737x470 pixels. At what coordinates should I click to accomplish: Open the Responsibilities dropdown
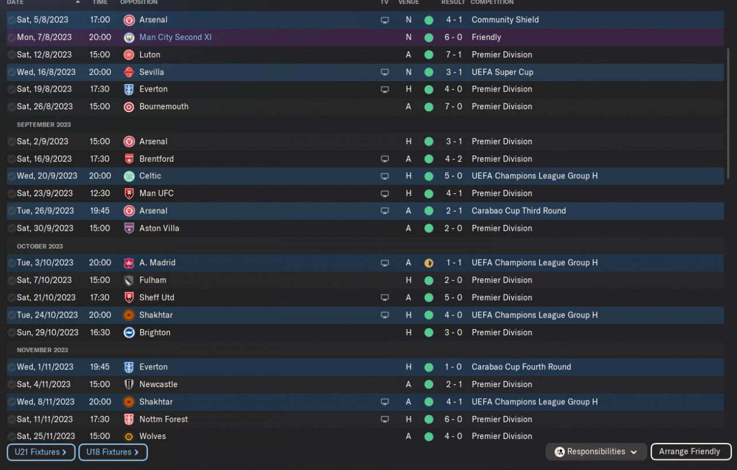(x=596, y=452)
